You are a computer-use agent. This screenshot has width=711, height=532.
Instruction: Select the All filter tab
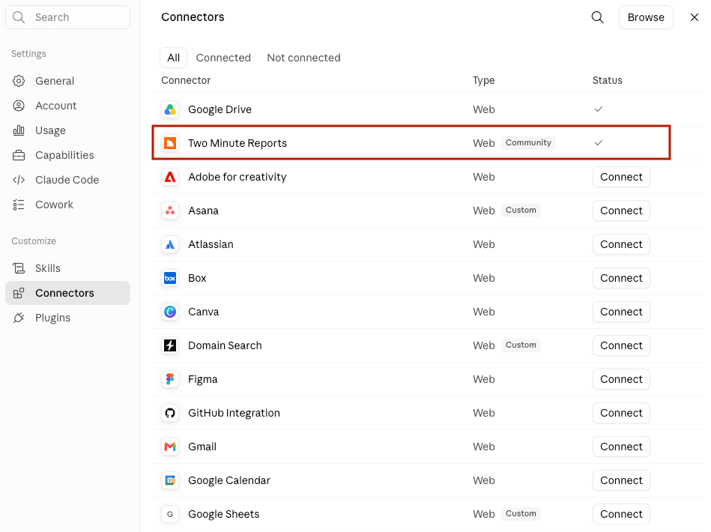[x=173, y=58]
